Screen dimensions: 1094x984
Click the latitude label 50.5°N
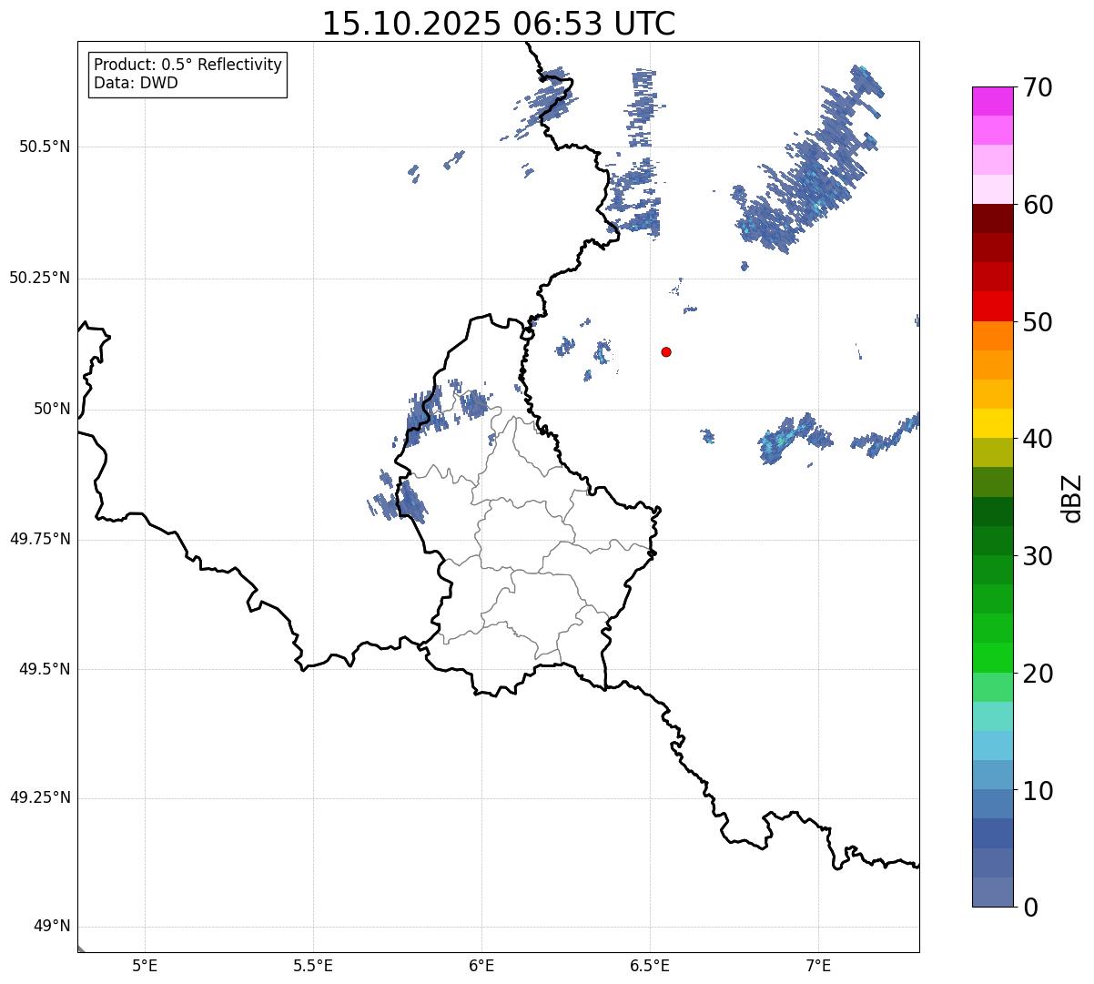[44, 147]
